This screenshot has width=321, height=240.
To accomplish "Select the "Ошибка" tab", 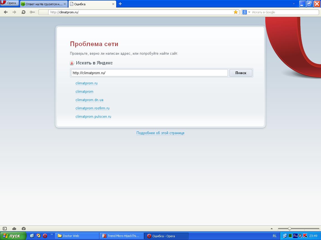I will pyautogui.click(x=92, y=4).
